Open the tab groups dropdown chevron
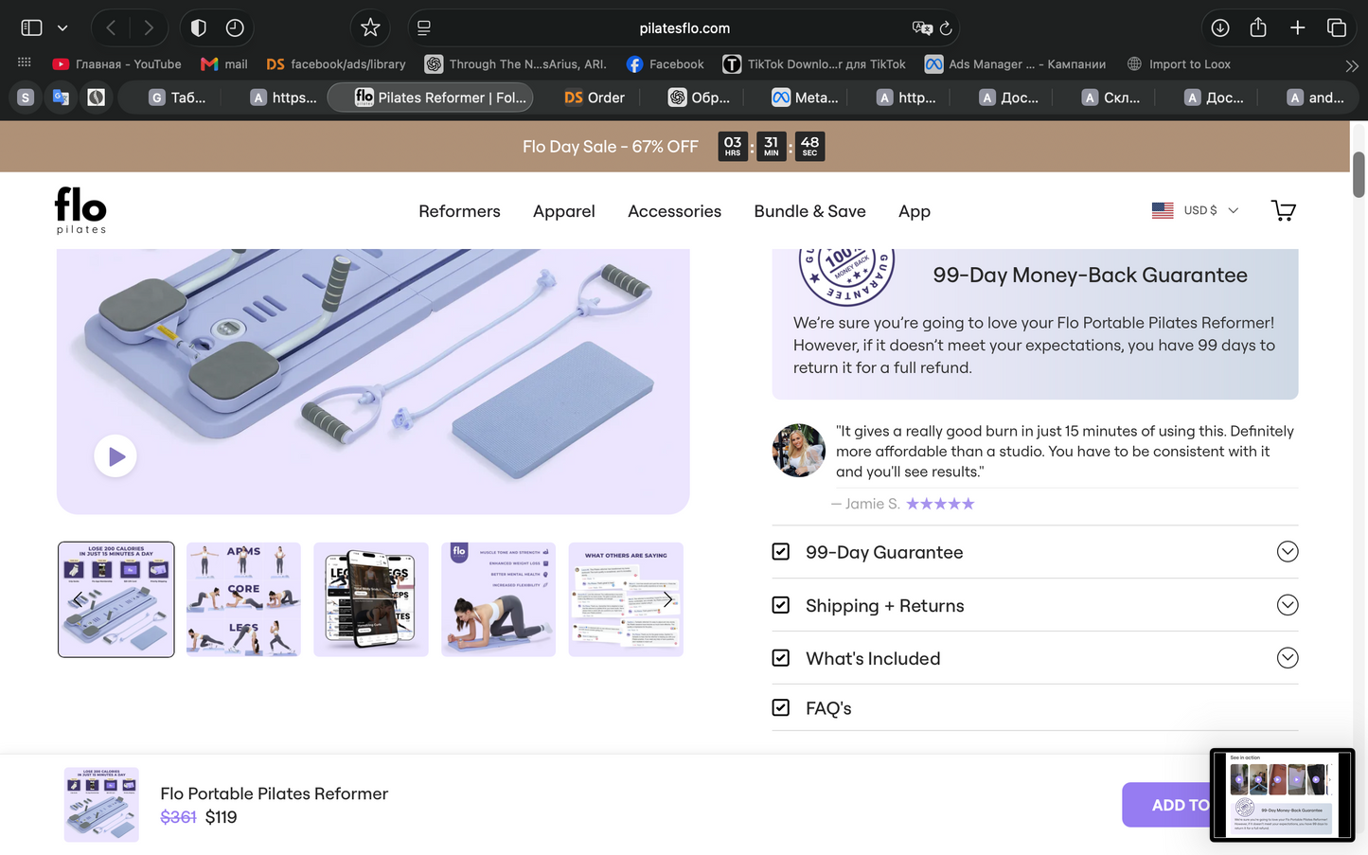This screenshot has width=1368, height=855. click(x=62, y=27)
